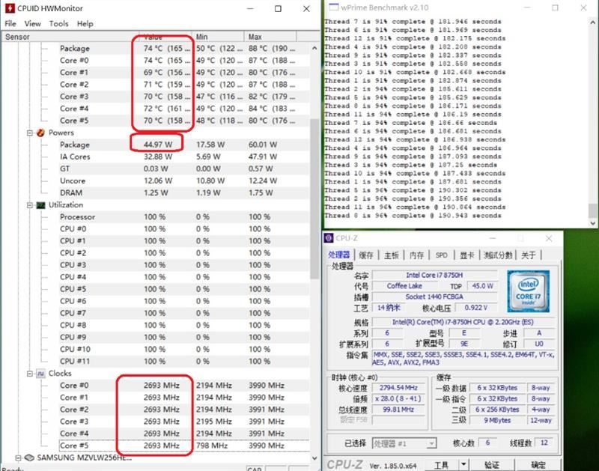Image resolution: width=599 pixels, height=471 pixels.
Task: Click the Intel Core i7 8750H name field
Action: (435, 275)
